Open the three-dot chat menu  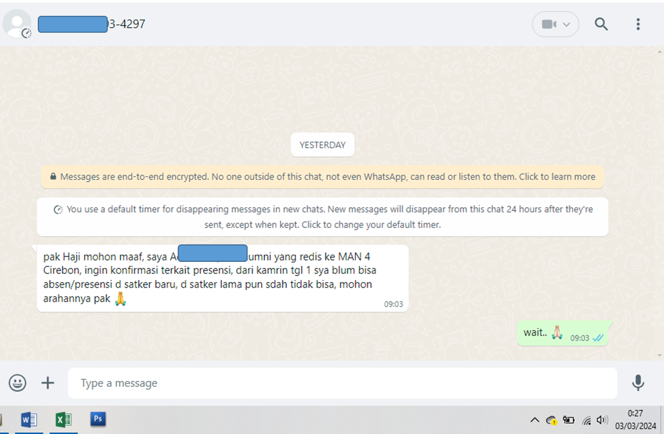click(x=637, y=24)
